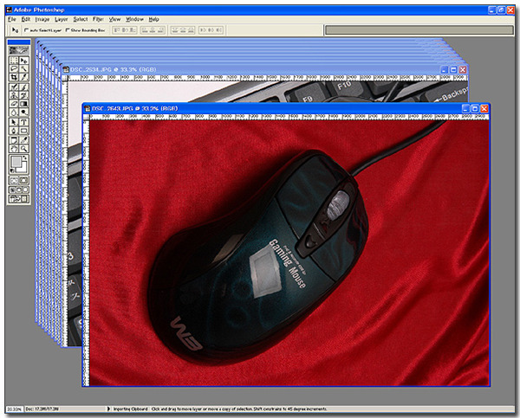The image size is (520, 418).
Task: Enable the Auto Select Layer checkbox
Action: [27, 29]
